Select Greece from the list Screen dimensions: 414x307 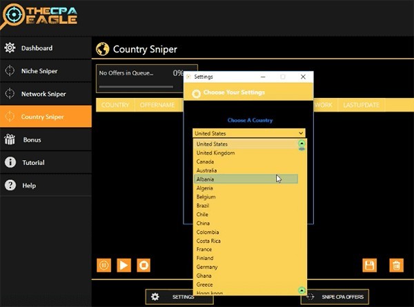click(x=246, y=284)
